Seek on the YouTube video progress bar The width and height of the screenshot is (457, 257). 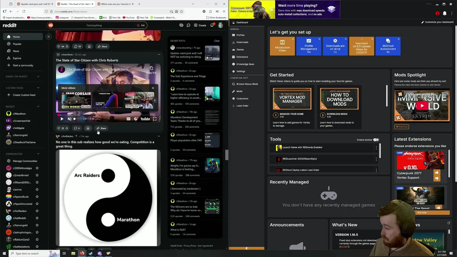108,115
